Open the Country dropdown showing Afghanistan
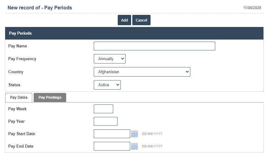 point(142,72)
